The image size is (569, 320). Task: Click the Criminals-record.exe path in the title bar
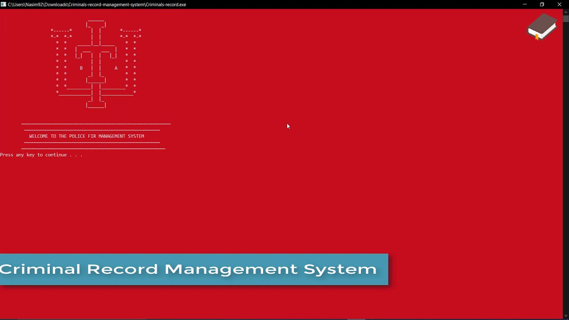[97, 4]
